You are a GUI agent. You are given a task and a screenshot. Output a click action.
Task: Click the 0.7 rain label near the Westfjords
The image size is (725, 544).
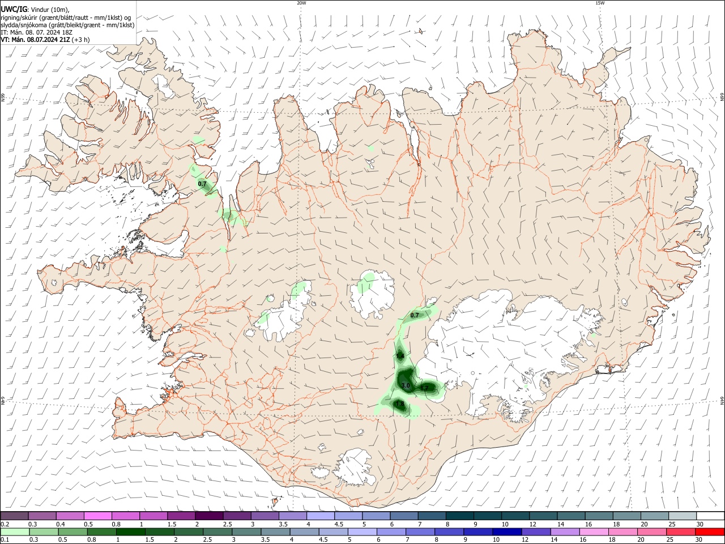click(x=202, y=184)
